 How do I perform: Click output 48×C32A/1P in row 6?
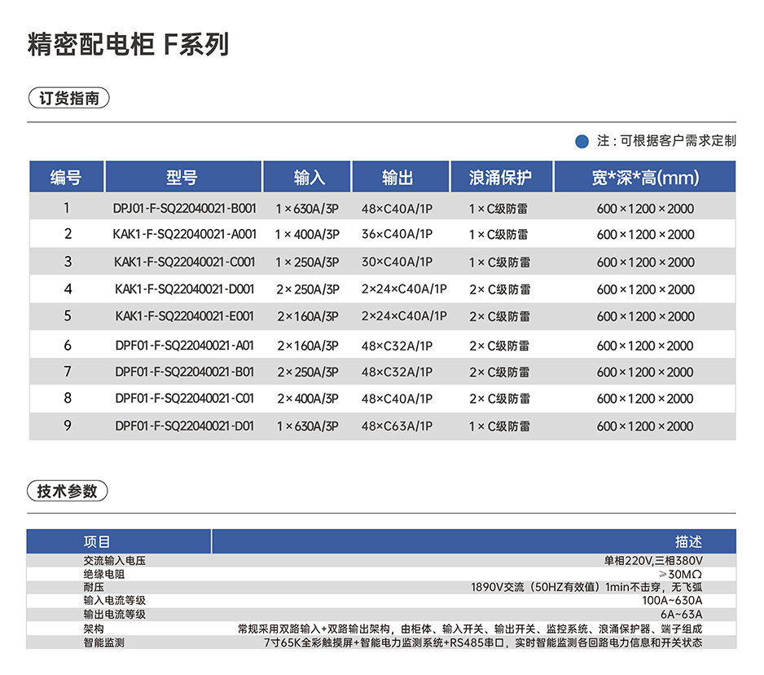[397, 346]
